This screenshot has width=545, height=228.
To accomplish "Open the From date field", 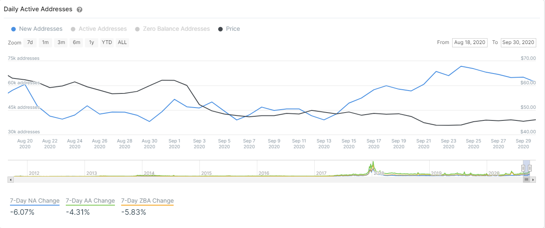I will click(x=470, y=42).
